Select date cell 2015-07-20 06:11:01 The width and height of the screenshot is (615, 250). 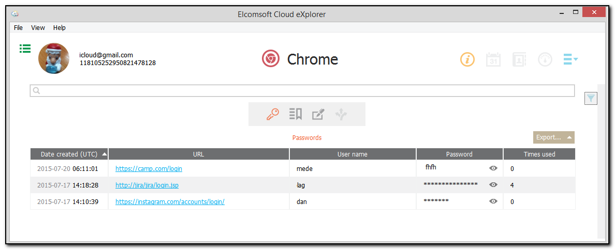coord(69,168)
